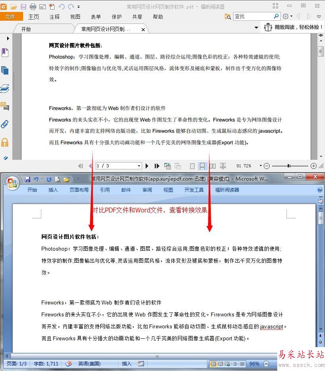Viewport: 325px width, 371px height.
Task: Undo last action in Foxit Reader
Action: (62, 7)
